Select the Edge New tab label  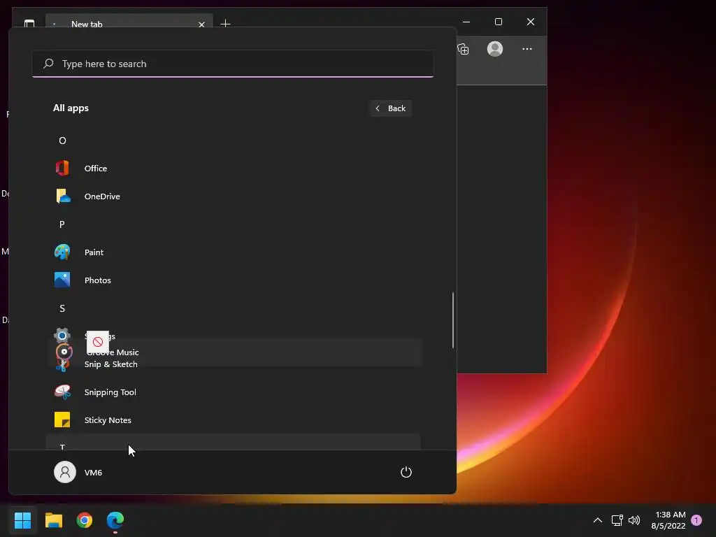click(87, 24)
